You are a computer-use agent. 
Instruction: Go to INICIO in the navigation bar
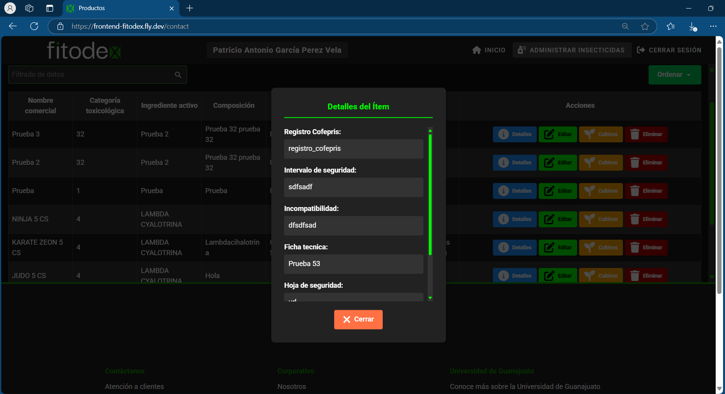click(x=489, y=50)
